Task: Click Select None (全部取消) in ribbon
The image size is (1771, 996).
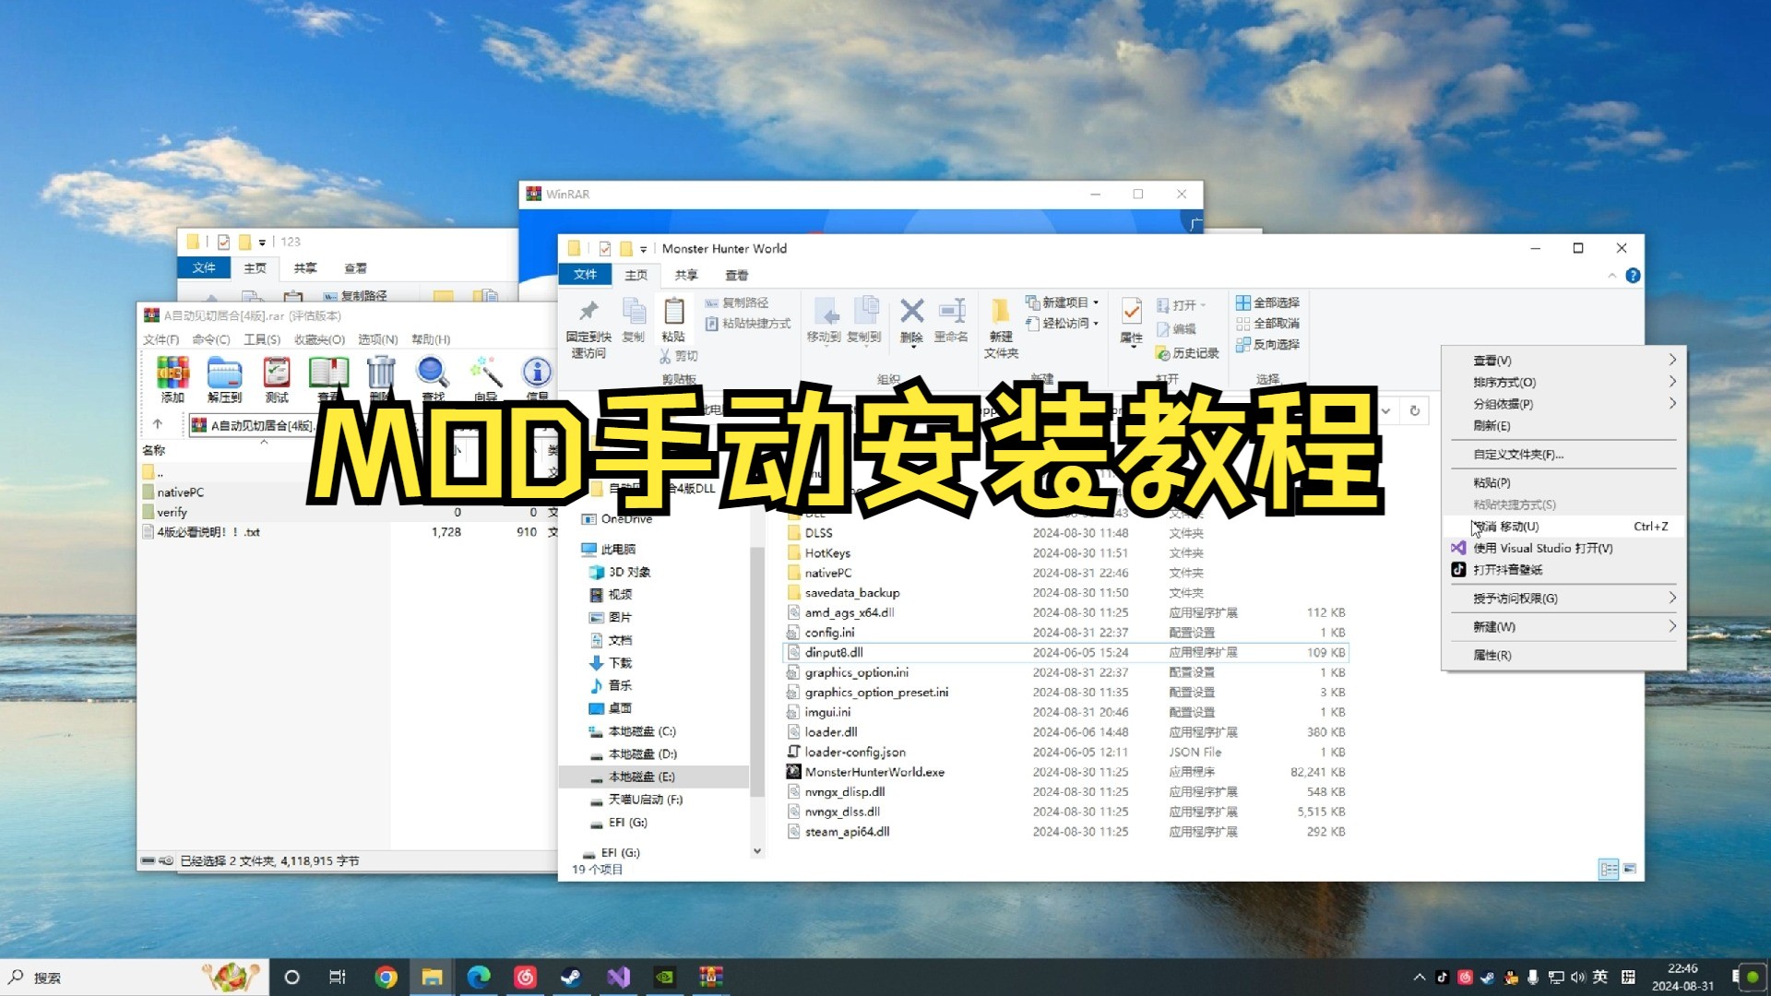Action: [1267, 324]
